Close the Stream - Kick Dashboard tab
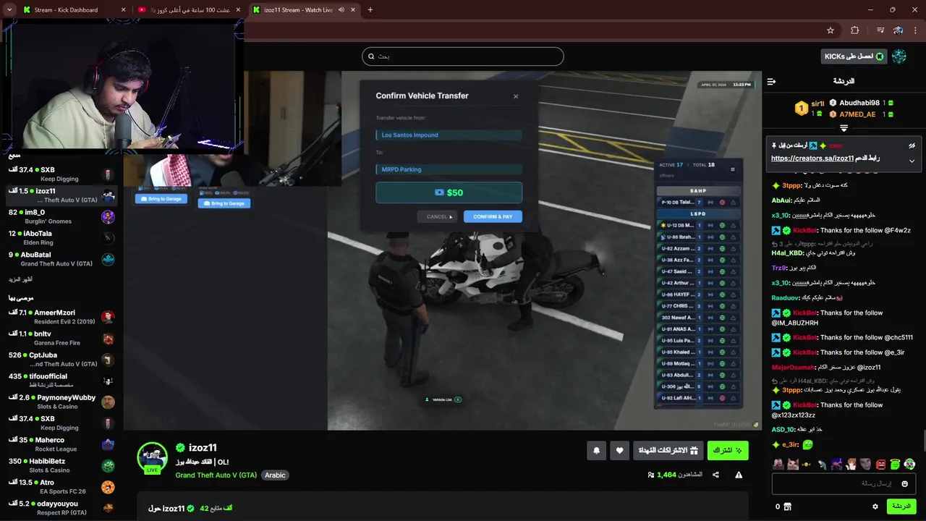The height and width of the screenshot is (521, 926). (x=123, y=10)
